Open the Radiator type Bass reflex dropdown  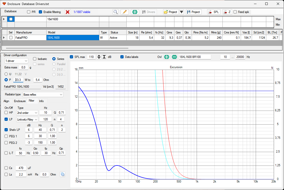point(43,95)
